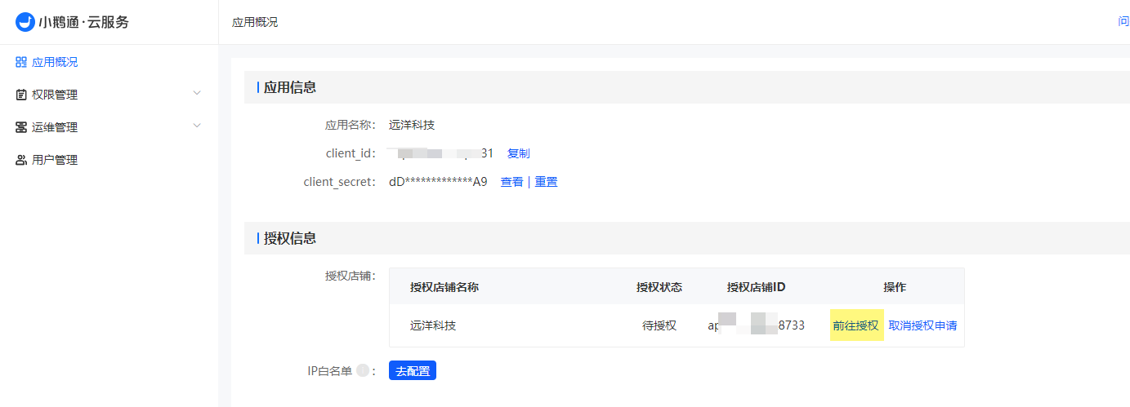Copy the client_id with 复制
Screen dimensions: 1130x407
(518, 153)
